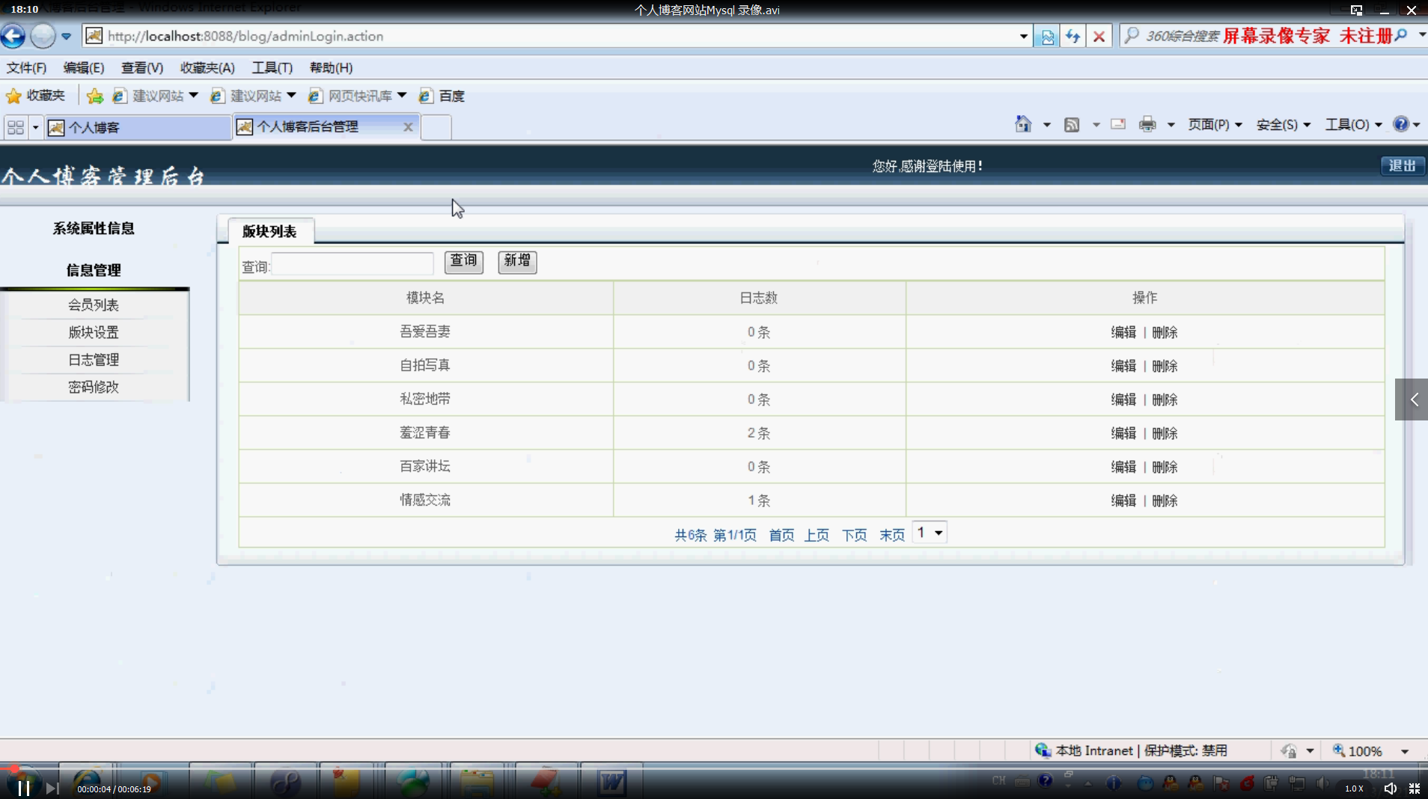Click 编辑 for the 吾爱吾妻 row
The height and width of the screenshot is (799, 1428).
(x=1123, y=332)
